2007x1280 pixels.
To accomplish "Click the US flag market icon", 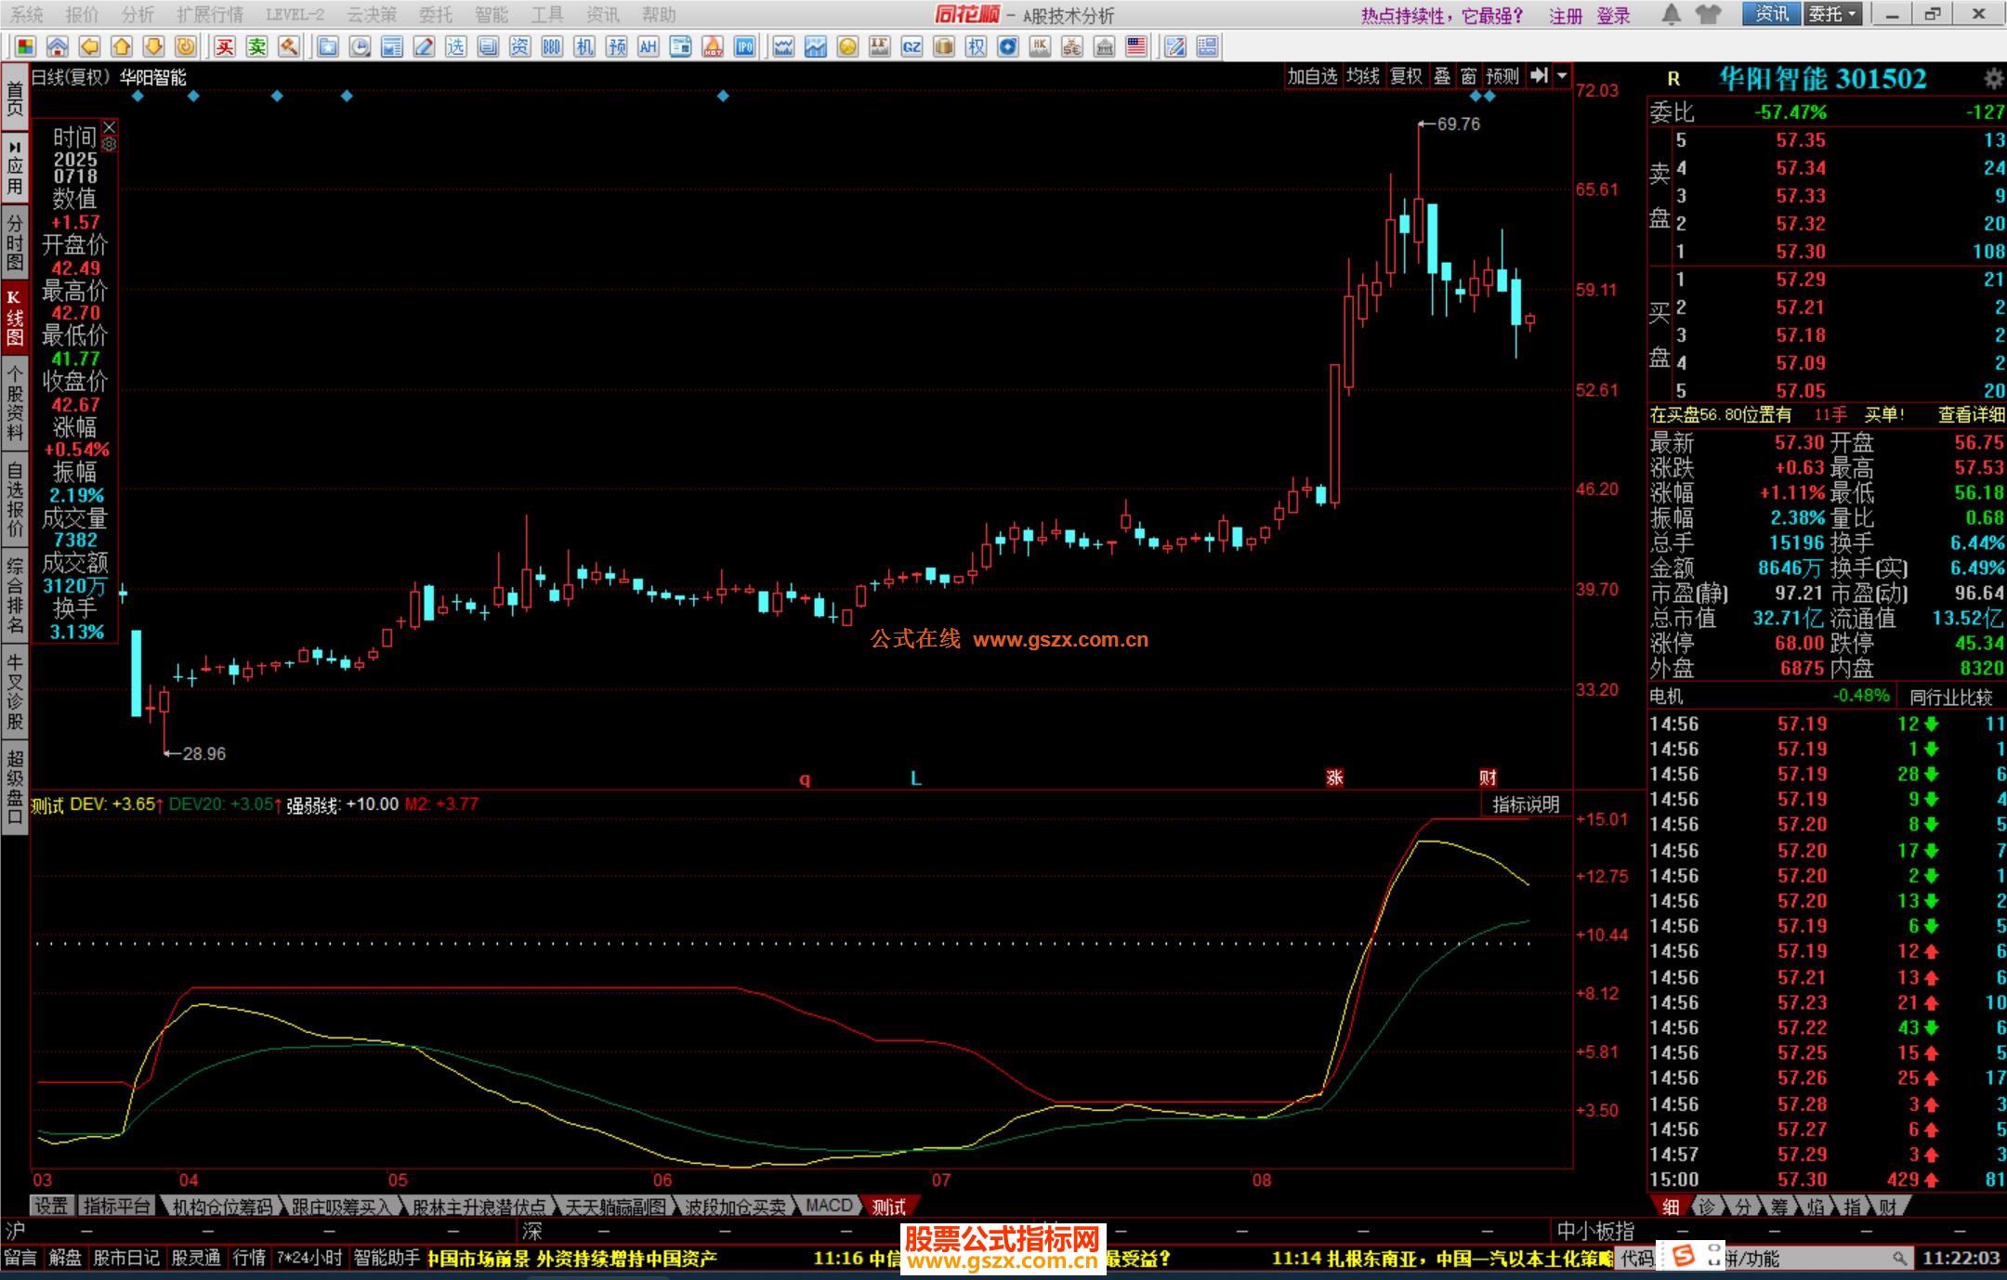I will click(x=1136, y=46).
